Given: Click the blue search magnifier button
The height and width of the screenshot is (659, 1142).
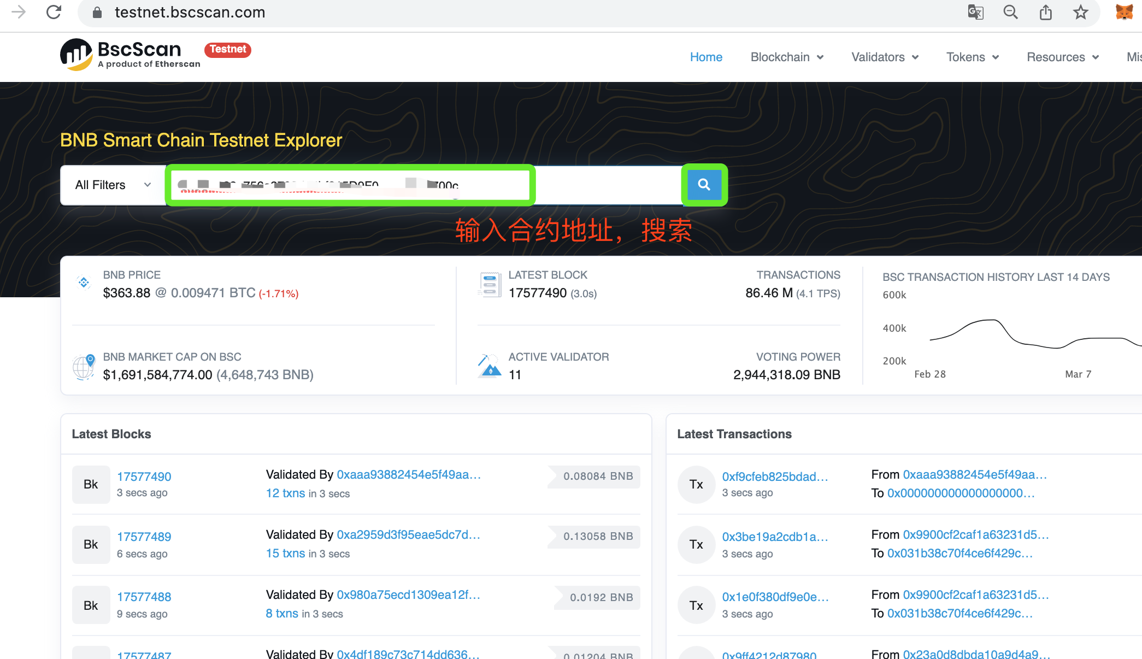Looking at the screenshot, I should (704, 185).
